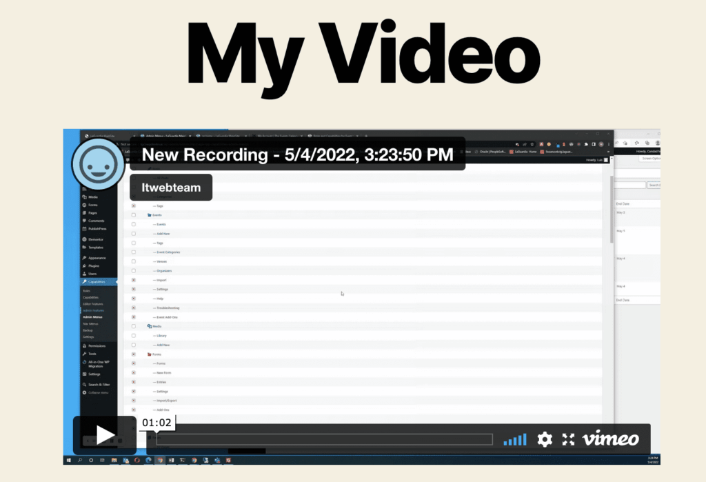Click the Collapse menu icon

pyautogui.click(x=84, y=393)
